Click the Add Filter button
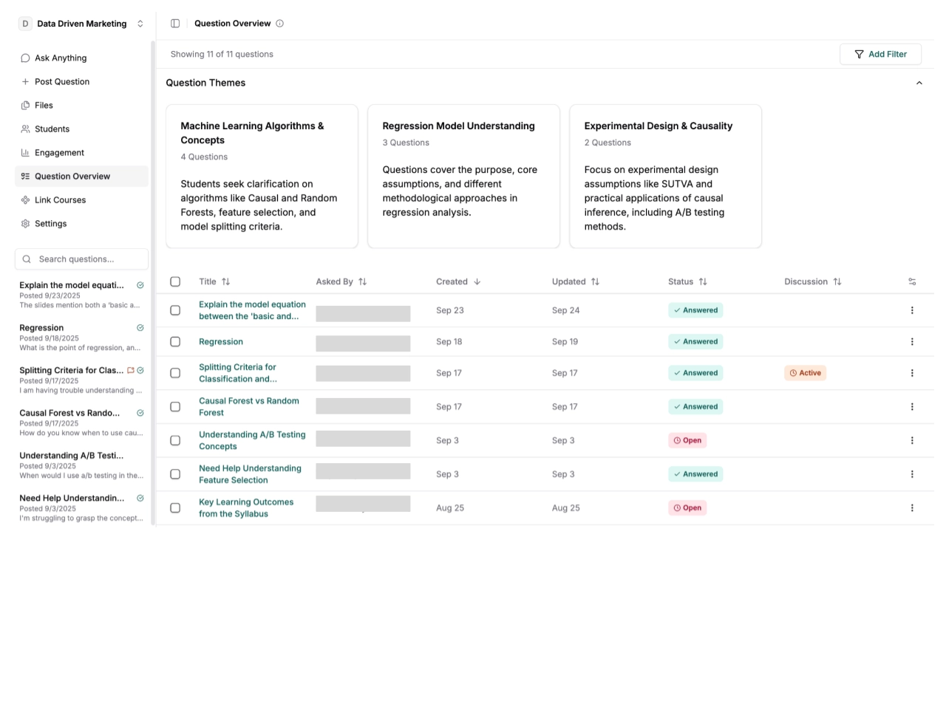 click(880, 54)
